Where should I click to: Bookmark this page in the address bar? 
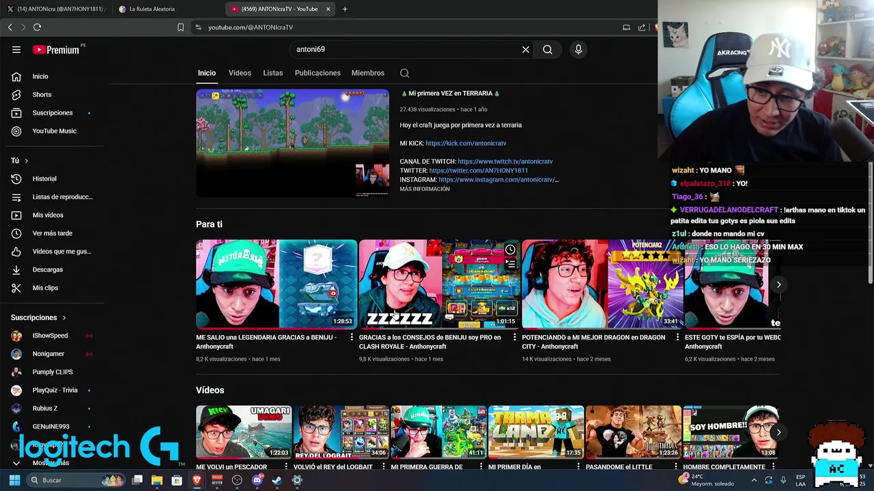point(180,27)
